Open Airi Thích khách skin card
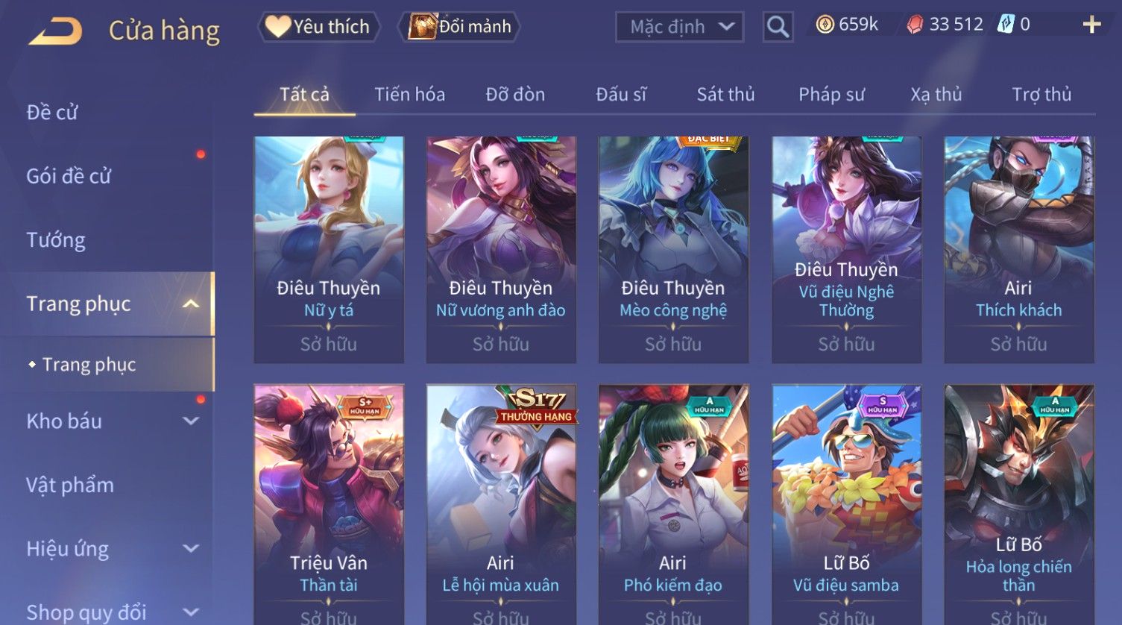Viewport: 1122px width, 625px height. click(x=1018, y=250)
